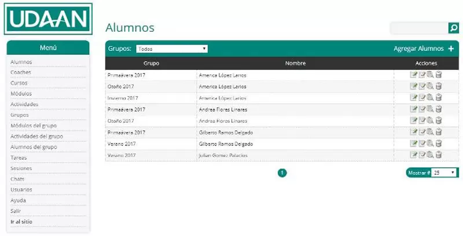463x236 pixels.
Task: Click second notepad icon in Invierno 2017 row
Action: (x=422, y=98)
